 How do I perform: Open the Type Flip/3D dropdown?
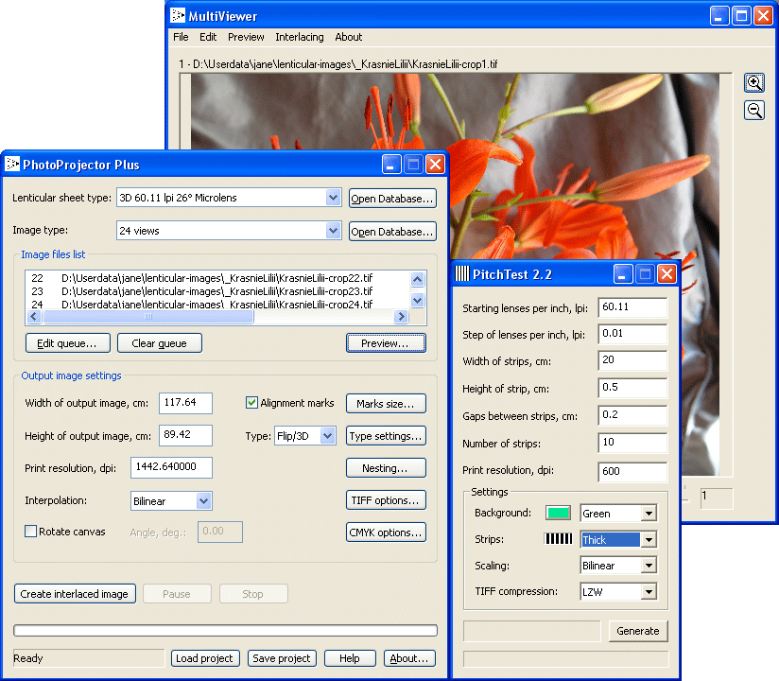point(327,436)
